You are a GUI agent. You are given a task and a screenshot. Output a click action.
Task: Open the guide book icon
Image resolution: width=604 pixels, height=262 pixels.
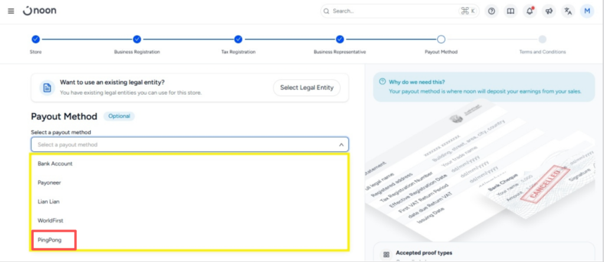(510, 11)
